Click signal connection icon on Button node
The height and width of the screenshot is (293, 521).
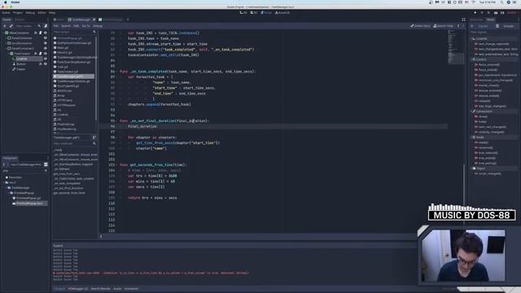point(41,63)
